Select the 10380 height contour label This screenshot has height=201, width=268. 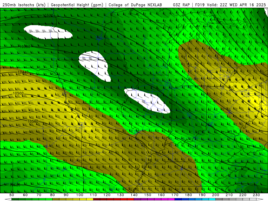pyautogui.click(x=24, y=47)
